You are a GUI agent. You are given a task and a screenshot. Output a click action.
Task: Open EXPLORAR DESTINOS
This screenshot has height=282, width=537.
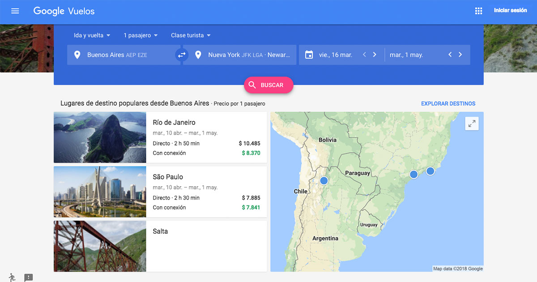pyautogui.click(x=448, y=103)
